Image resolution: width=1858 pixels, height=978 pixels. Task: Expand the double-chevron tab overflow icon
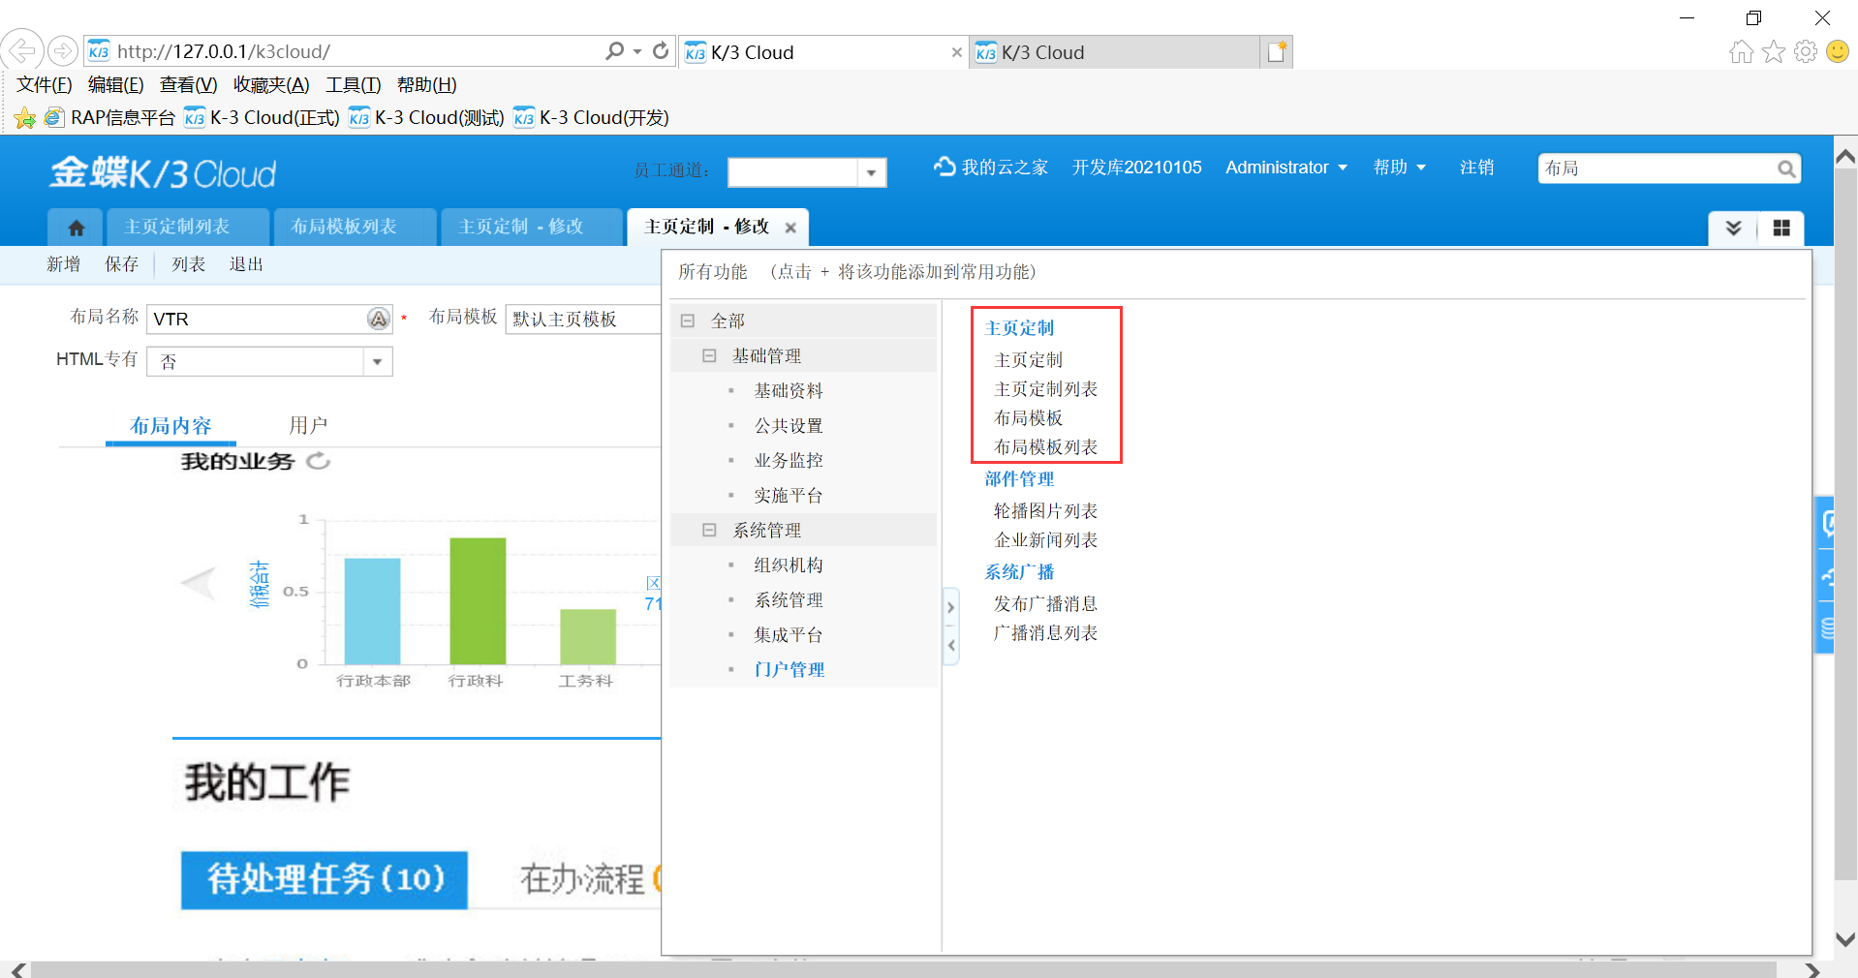pos(1734,228)
